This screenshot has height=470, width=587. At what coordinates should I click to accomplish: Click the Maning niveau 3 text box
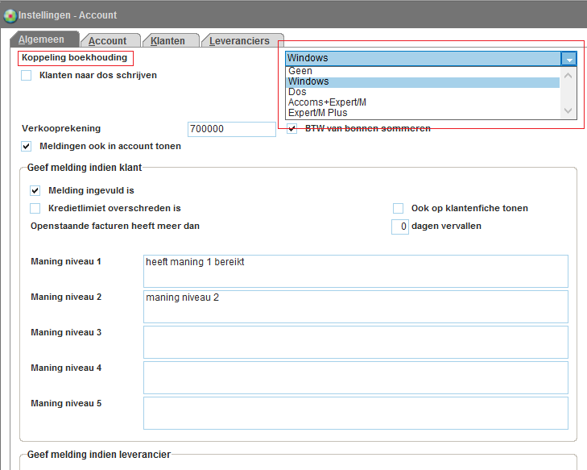355,342
